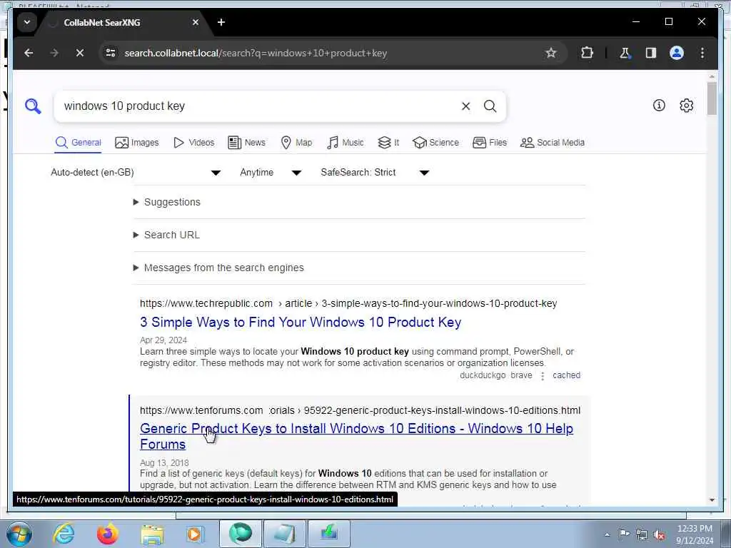This screenshot has width=731, height=548.
Task: Launch Internet Explorer from taskbar
Action: click(64, 534)
